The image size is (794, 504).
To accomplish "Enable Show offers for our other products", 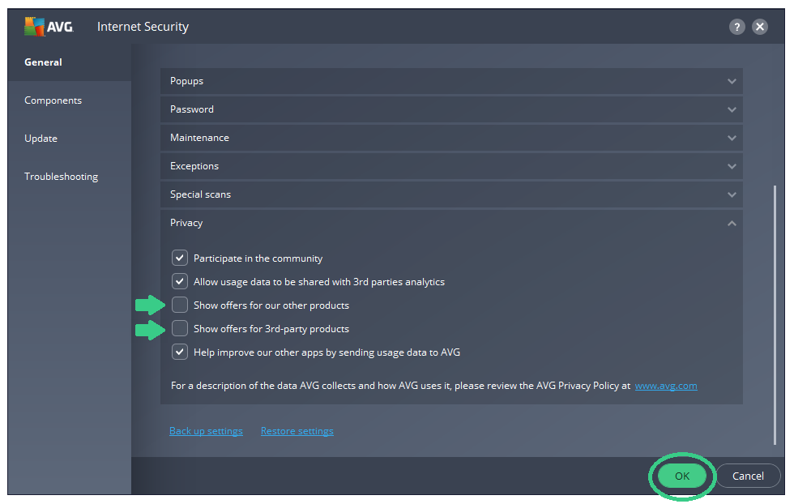I will pos(180,305).
